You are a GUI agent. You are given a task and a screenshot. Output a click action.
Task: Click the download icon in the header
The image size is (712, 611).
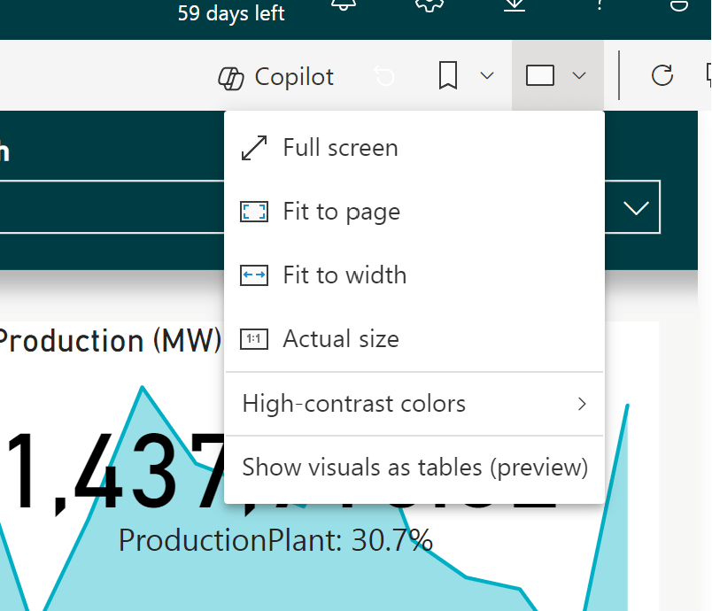pos(515,4)
